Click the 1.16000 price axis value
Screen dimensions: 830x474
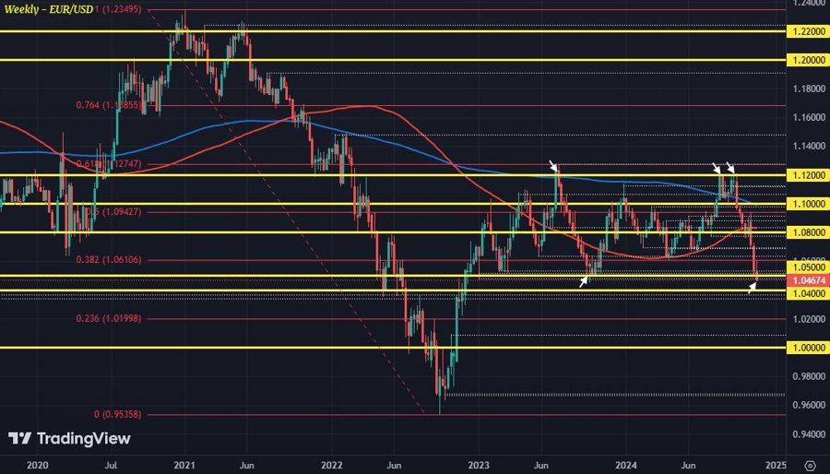pyautogui.click(x=809, y=117)
